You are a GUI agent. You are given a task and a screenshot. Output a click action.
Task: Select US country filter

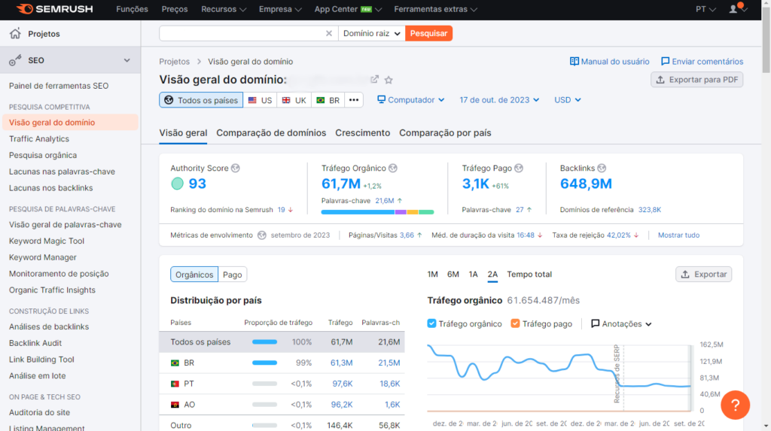pyautogui.click(x=260, y=100)
